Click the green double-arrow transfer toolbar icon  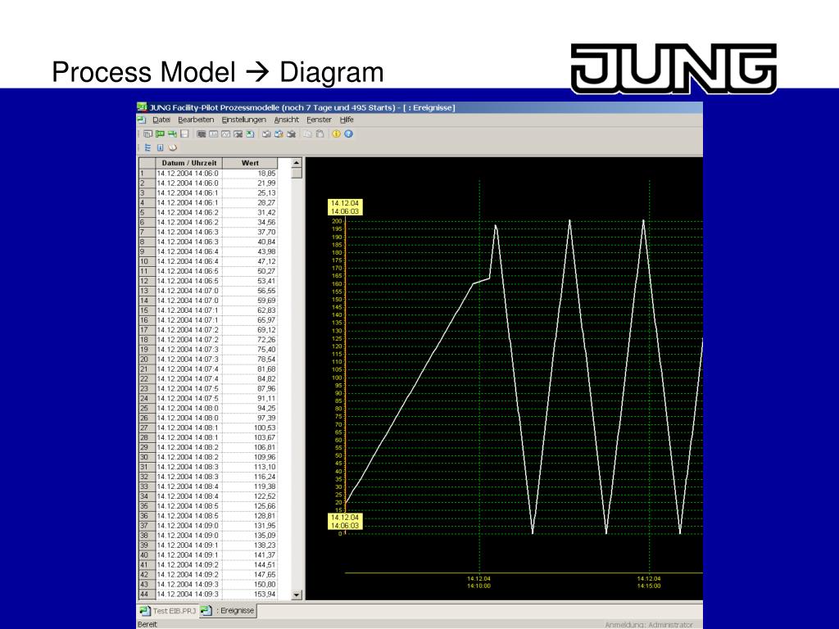coord(172,134)
